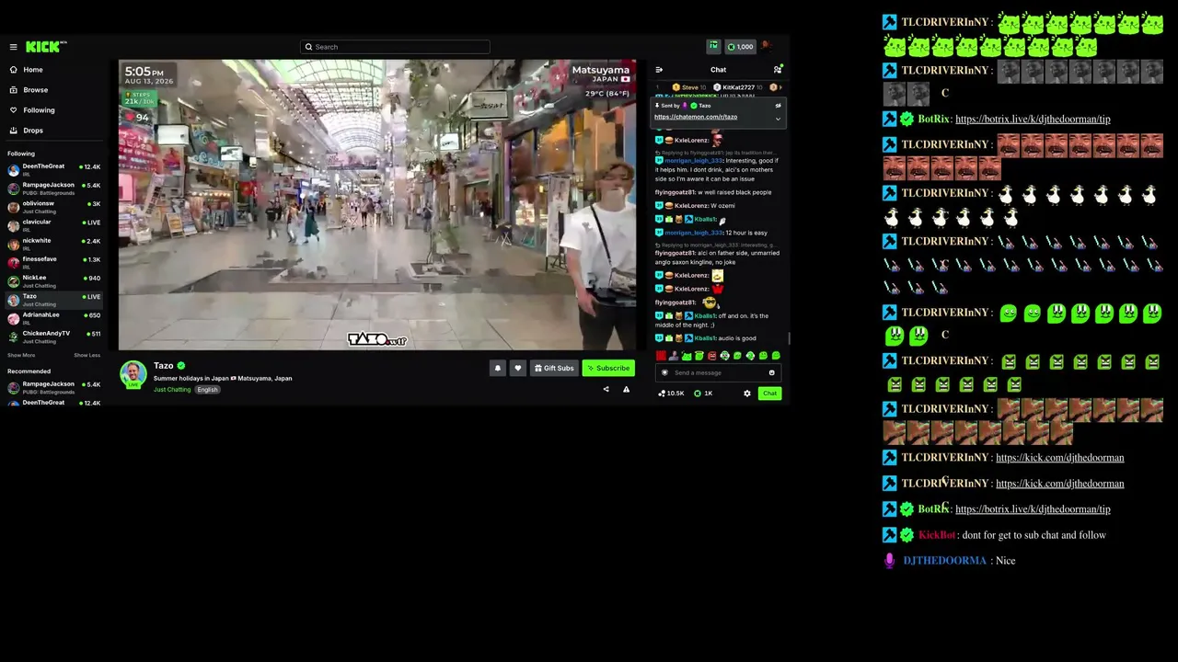Open the chatemon.com pinned link
This screenshot has width=1178, height=662.
[696, 117]
